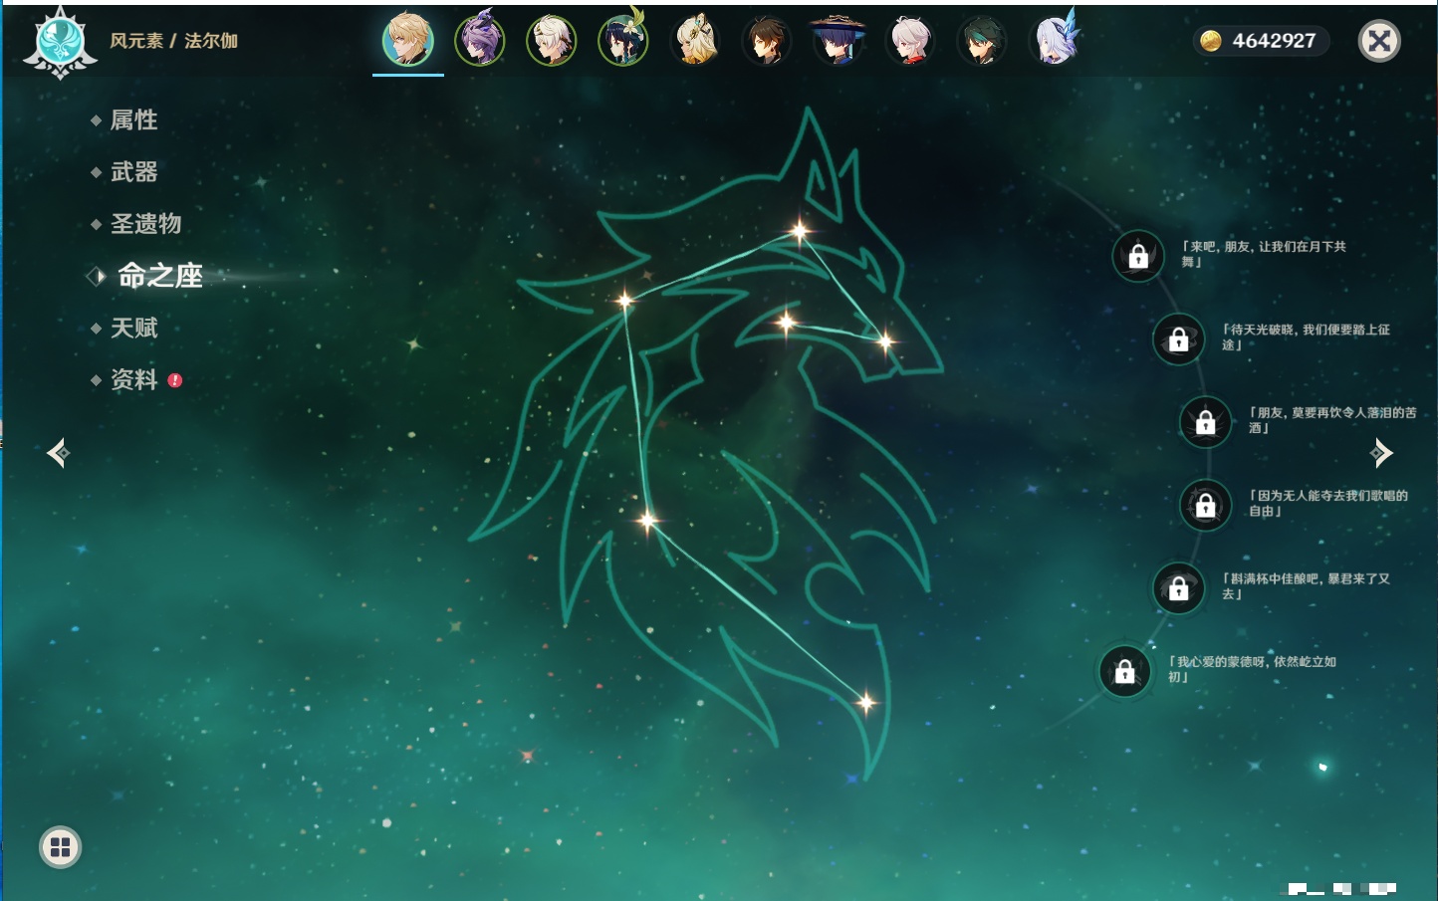Choose the white-haired character with headband
This screenshot has height=901, width=1438.
(x=552, y=40)
